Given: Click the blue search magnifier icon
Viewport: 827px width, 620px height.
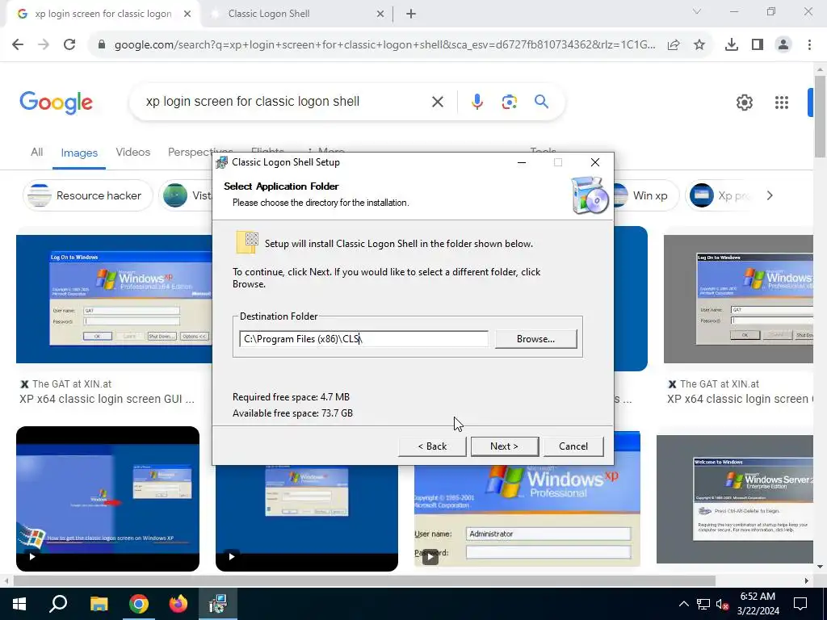Looking at the screenshot, I should [x=541, y=101].
